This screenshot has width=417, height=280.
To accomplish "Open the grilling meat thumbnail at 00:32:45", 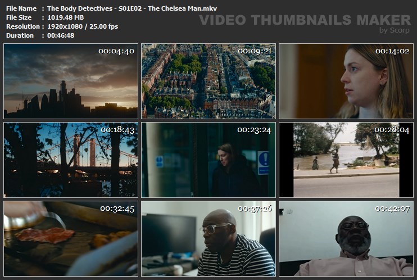I will tap(71, 238).
